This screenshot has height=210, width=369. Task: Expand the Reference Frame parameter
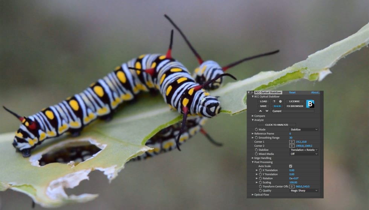coord(253,133)
